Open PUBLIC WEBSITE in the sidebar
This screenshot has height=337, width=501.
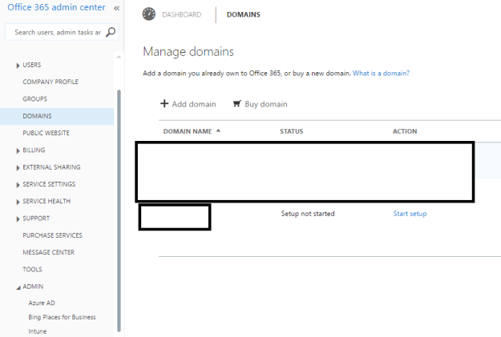46,133
